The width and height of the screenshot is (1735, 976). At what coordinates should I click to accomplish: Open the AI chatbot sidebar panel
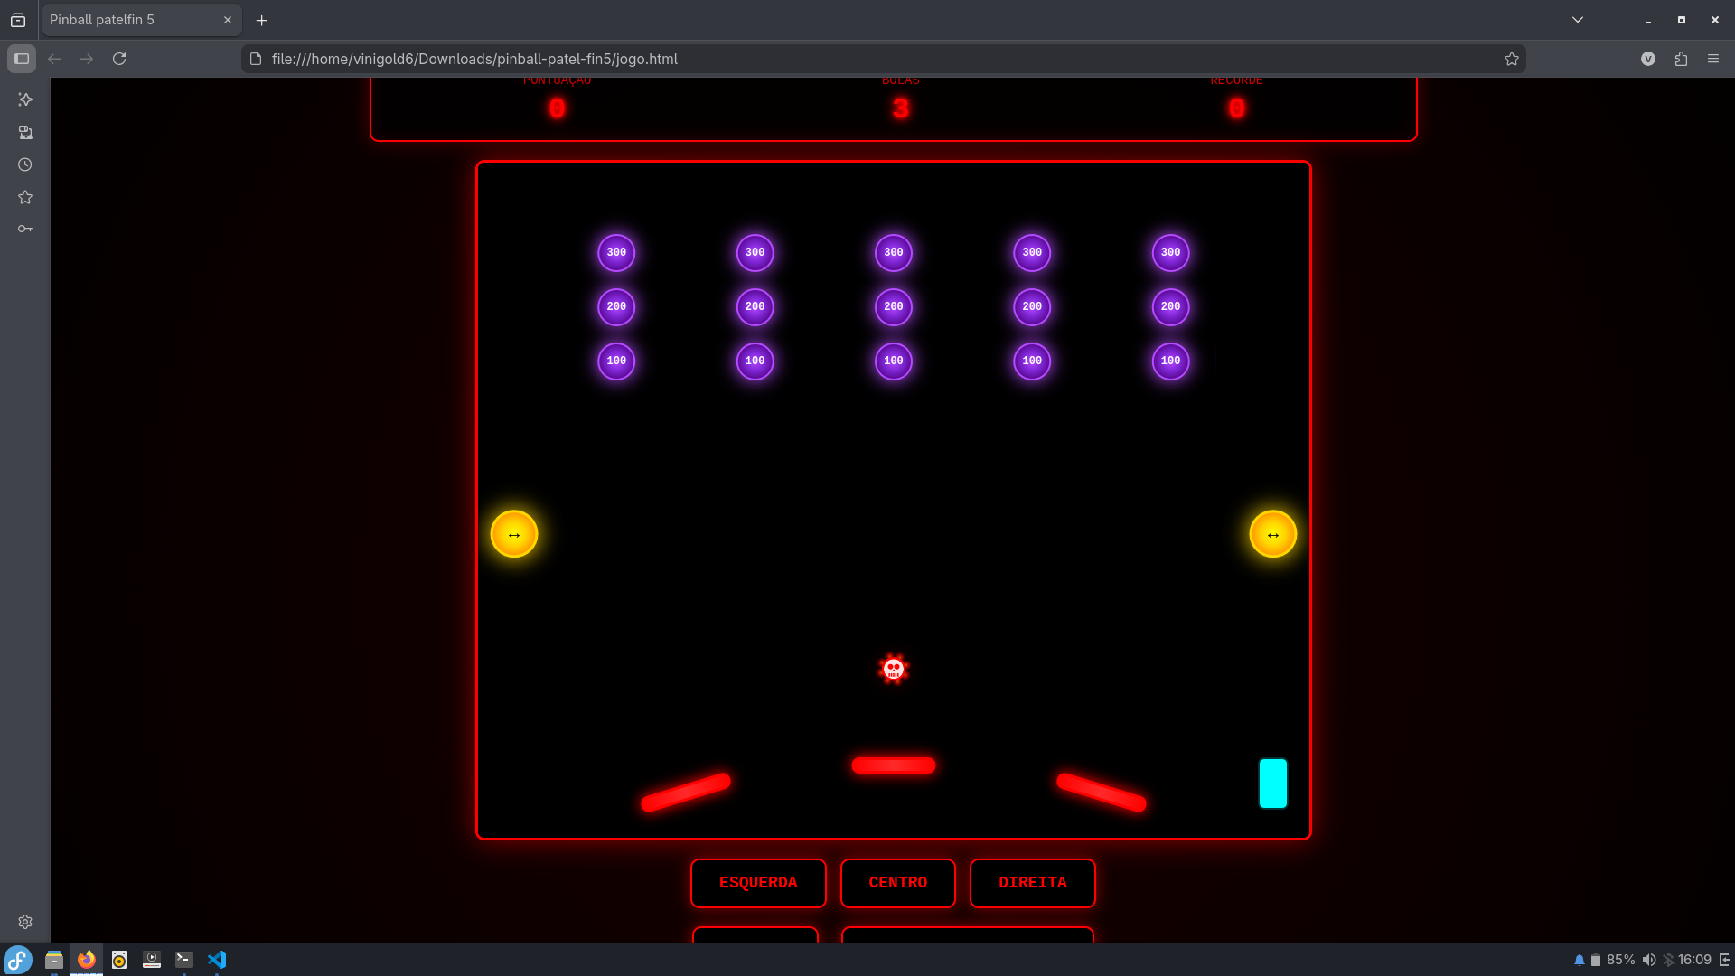pos(25,99)
